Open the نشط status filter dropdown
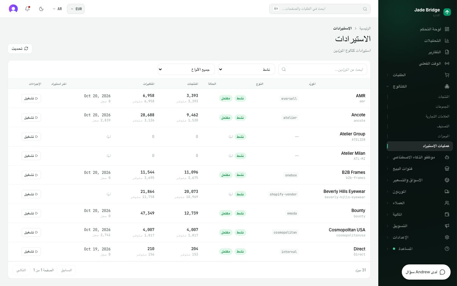 (247, 69)
